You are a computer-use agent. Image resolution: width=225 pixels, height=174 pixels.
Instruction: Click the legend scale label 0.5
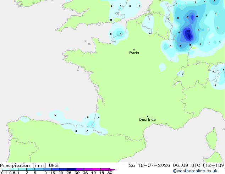[x=12, y=173]
